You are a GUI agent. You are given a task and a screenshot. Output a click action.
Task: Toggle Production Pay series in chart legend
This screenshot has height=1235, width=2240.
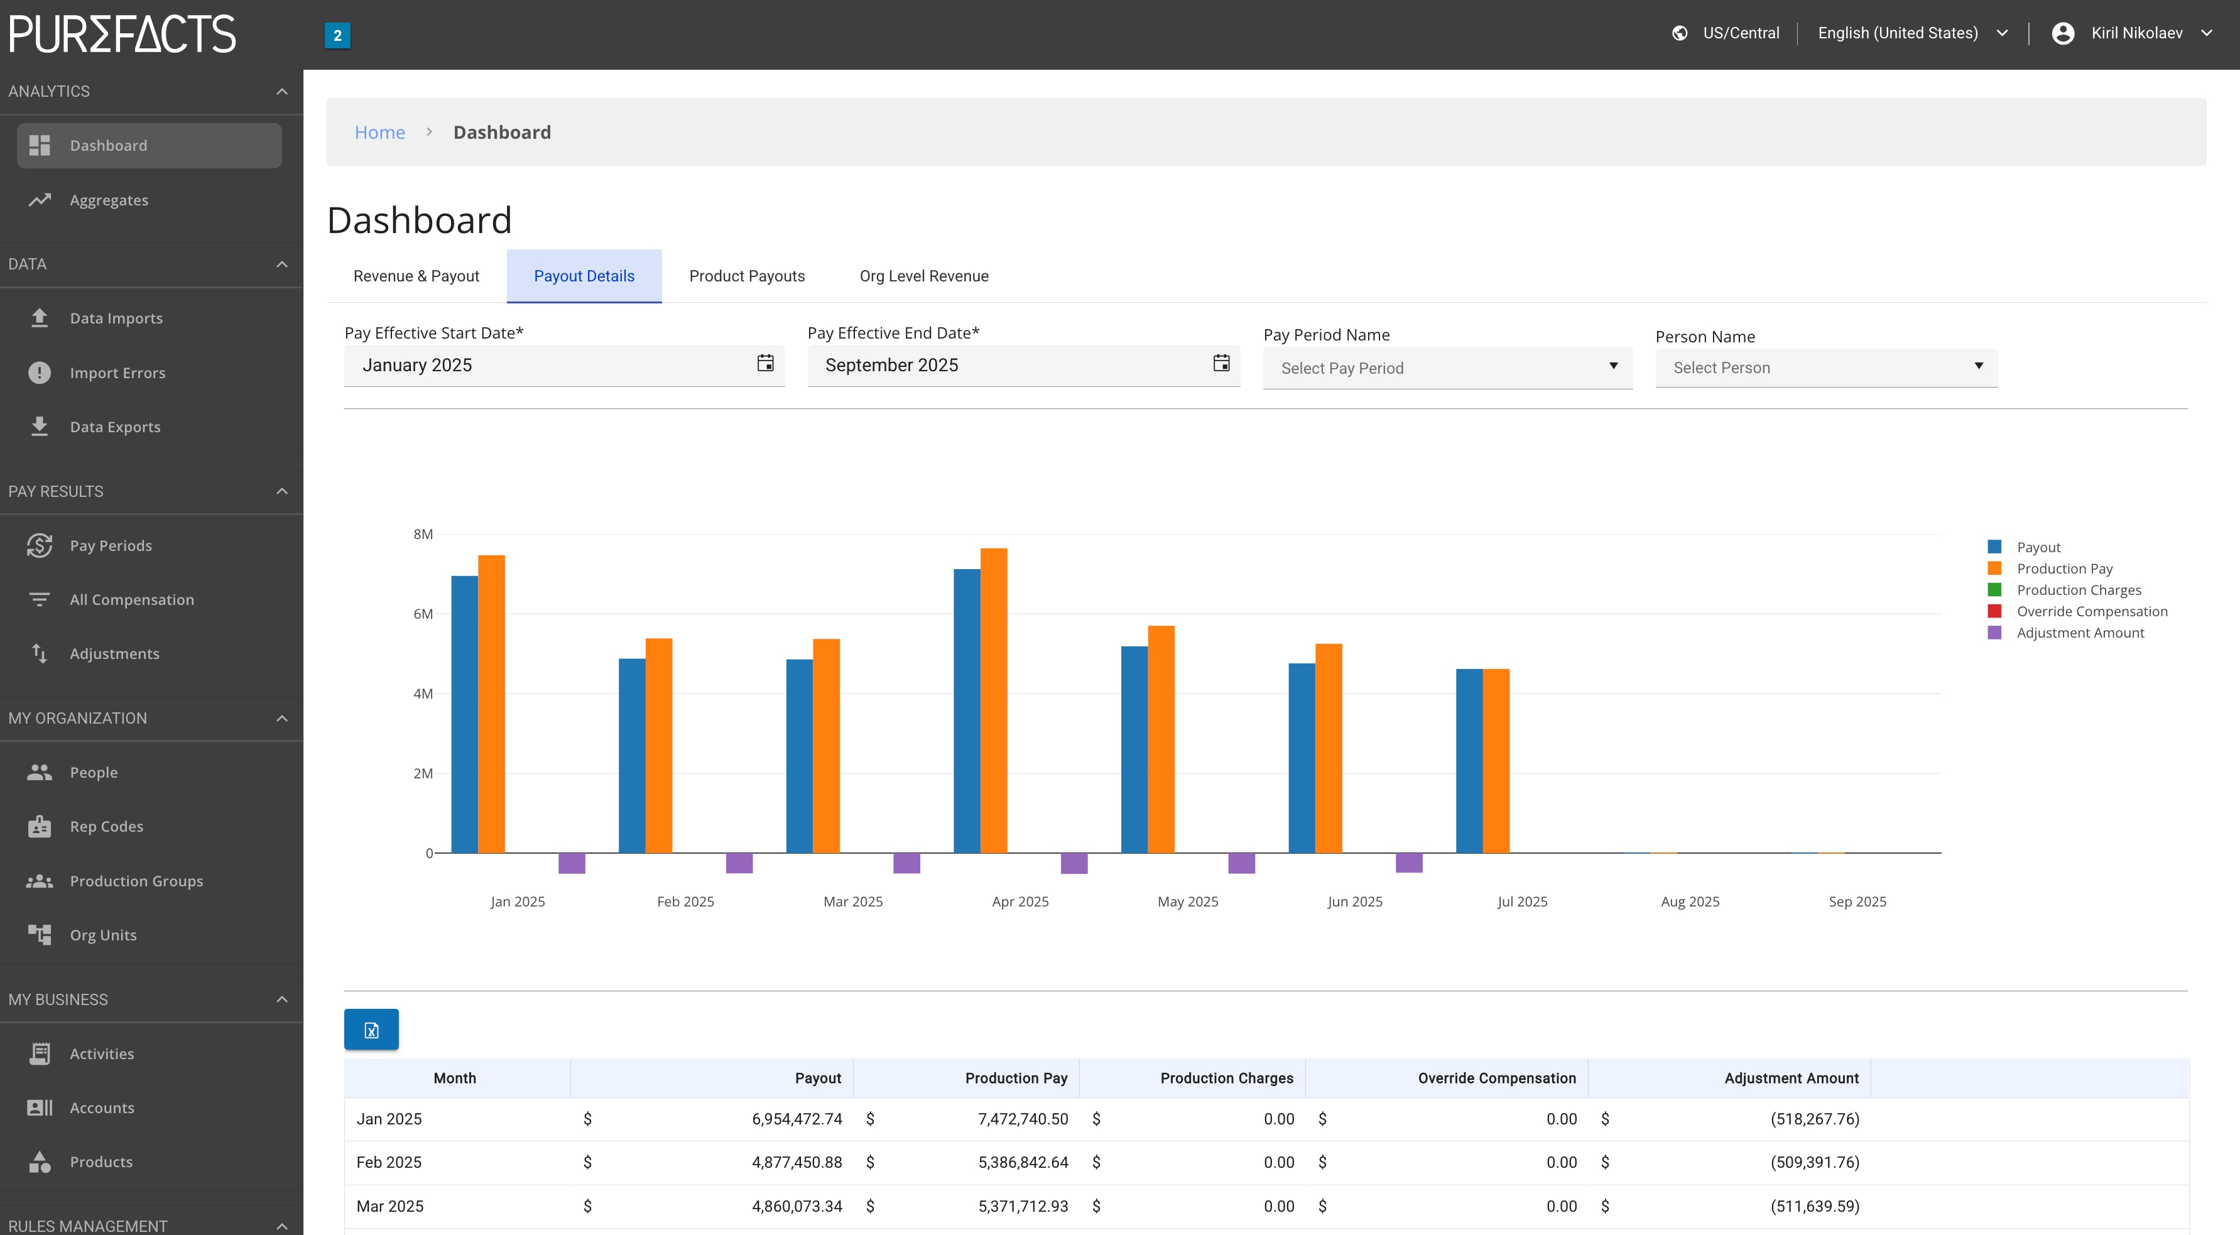pos(2050,569)
